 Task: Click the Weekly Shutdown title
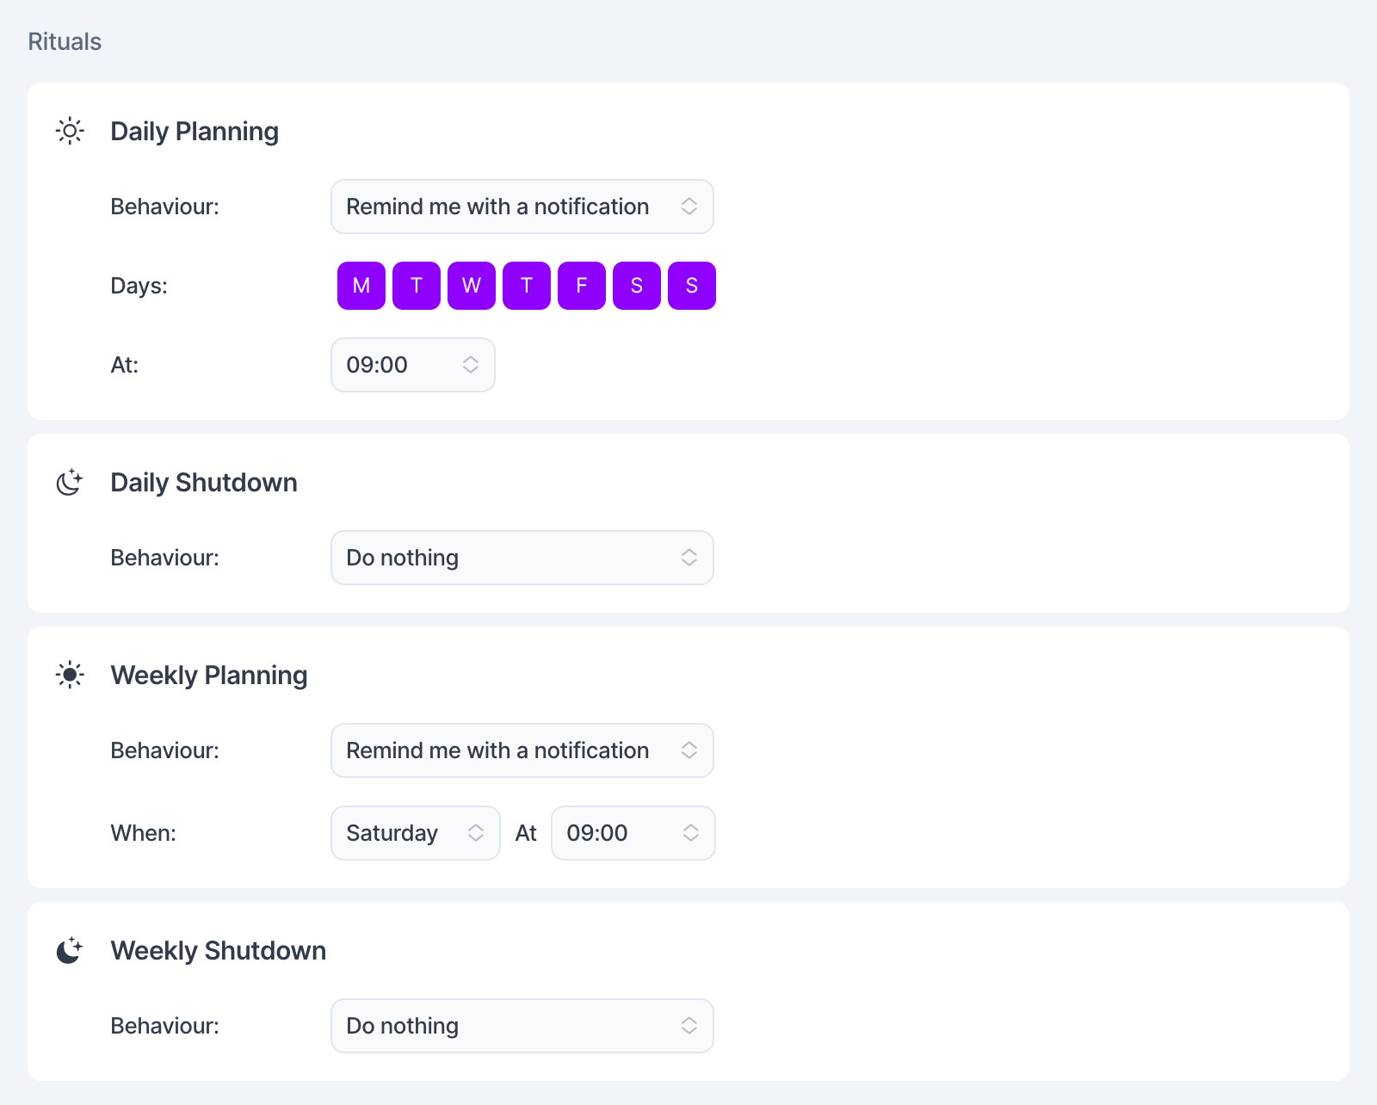[219, 950]
